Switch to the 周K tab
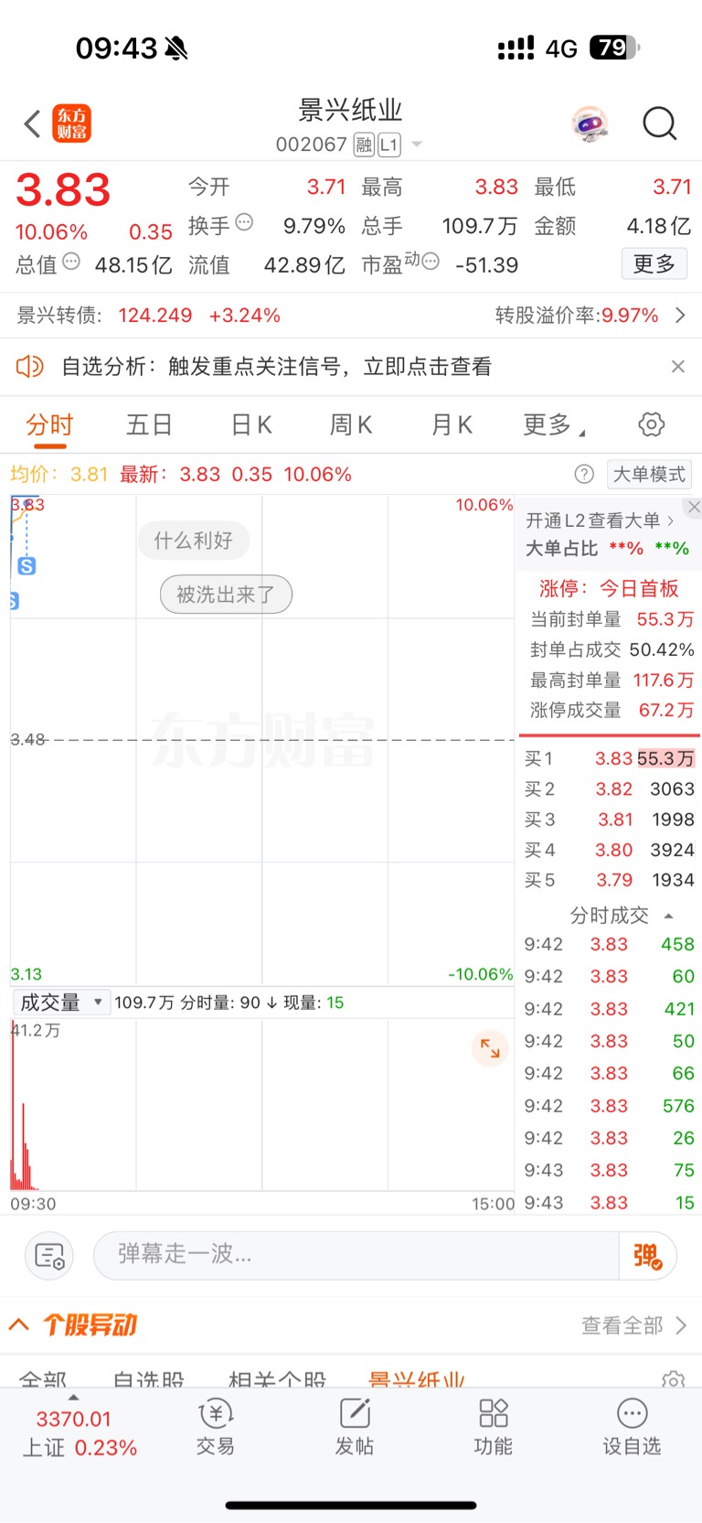 [x=351, y=425]
